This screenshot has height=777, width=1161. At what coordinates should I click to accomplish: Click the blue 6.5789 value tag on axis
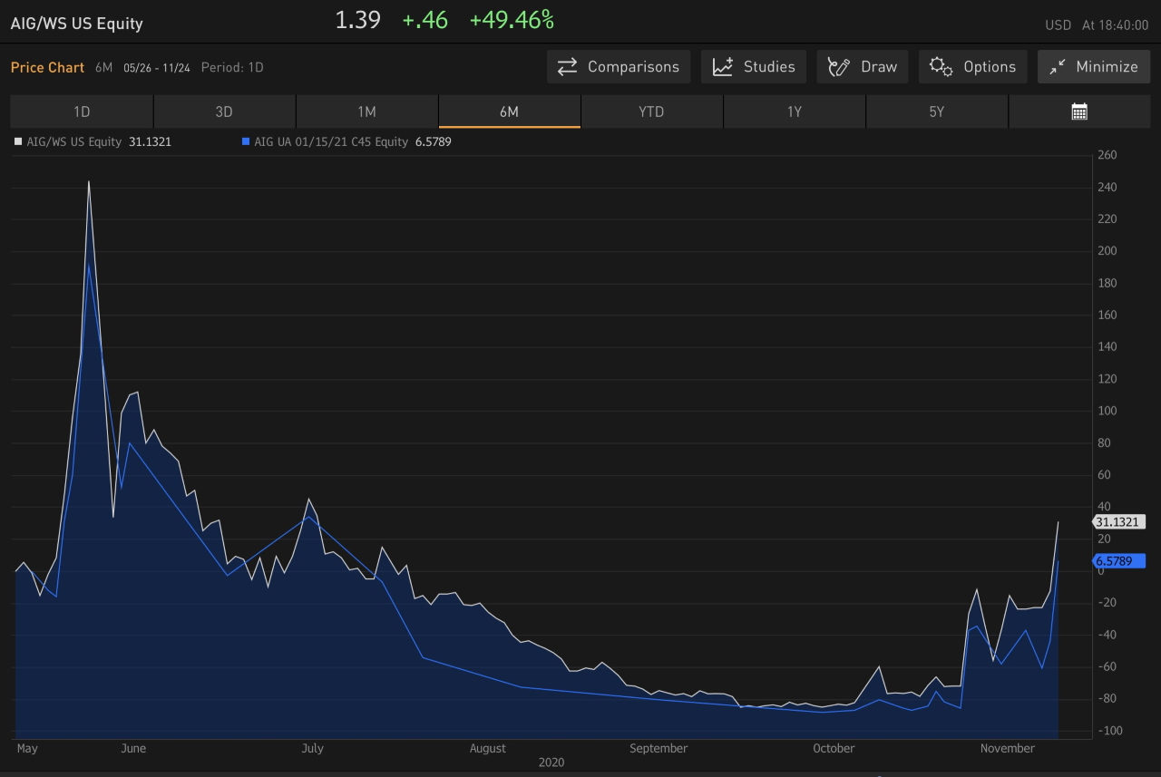1119,561
